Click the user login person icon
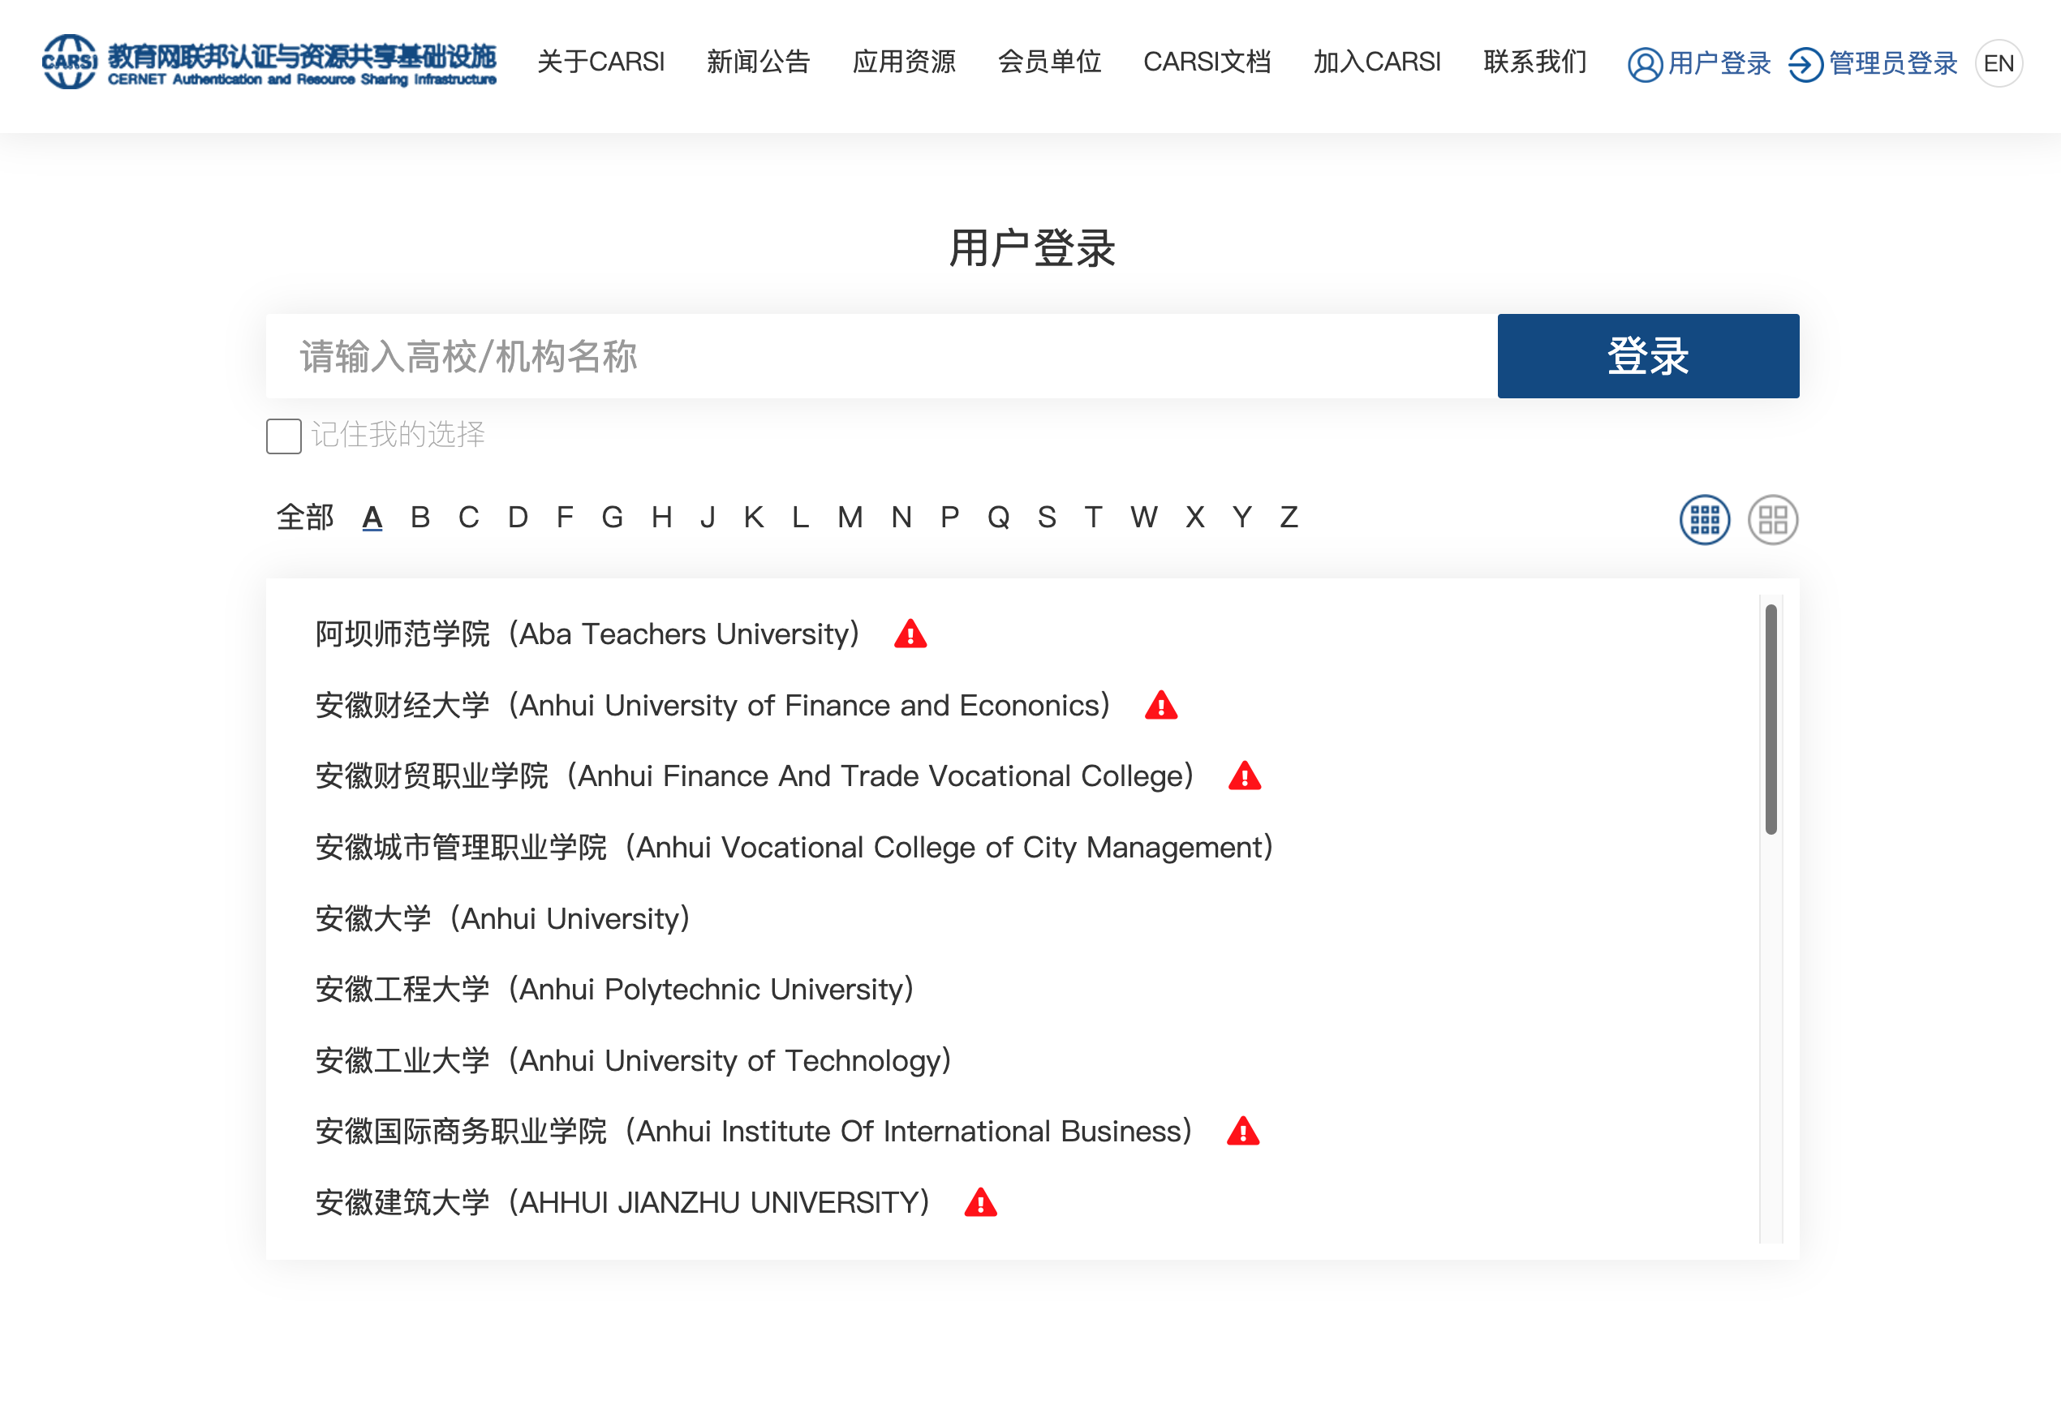2061x1418 pixels. pos(1644,64)
